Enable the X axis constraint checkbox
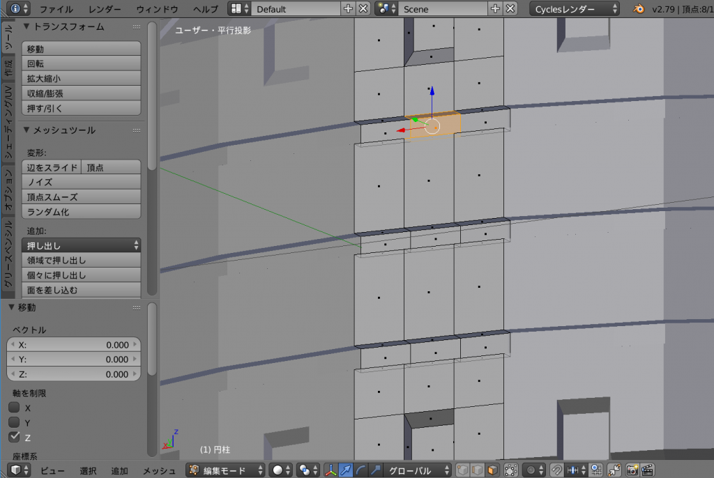Viewport: 714px width, 478px height. pos(14,408)
